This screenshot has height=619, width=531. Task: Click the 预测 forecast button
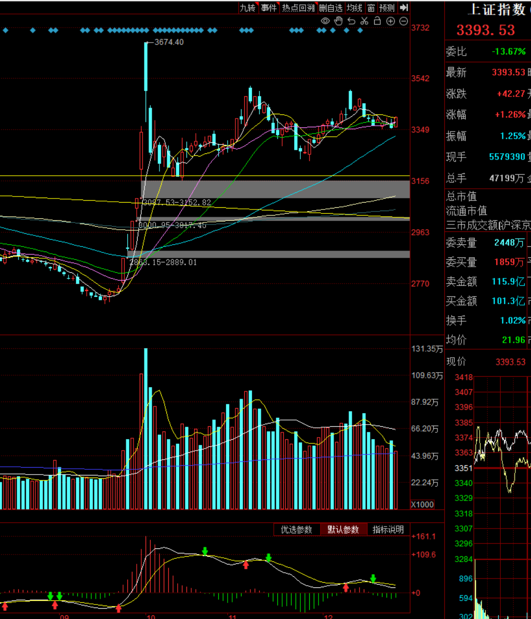387,8
